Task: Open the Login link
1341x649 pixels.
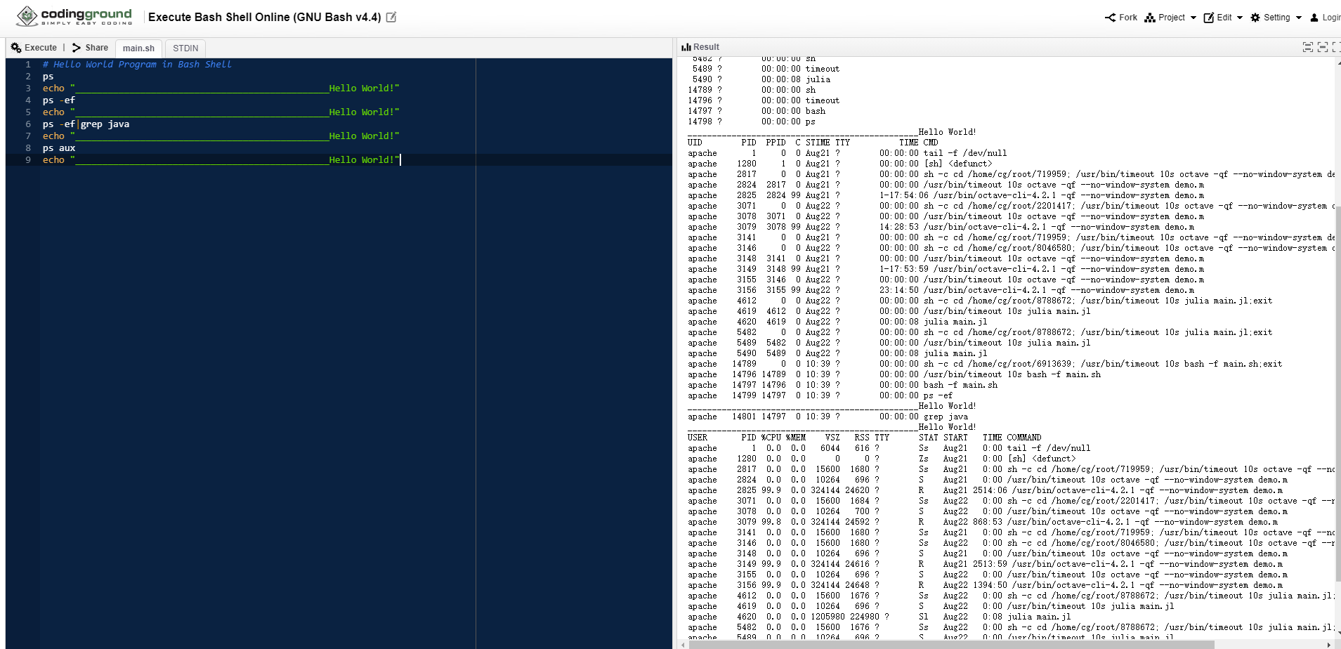Action: click(1327, 18)
